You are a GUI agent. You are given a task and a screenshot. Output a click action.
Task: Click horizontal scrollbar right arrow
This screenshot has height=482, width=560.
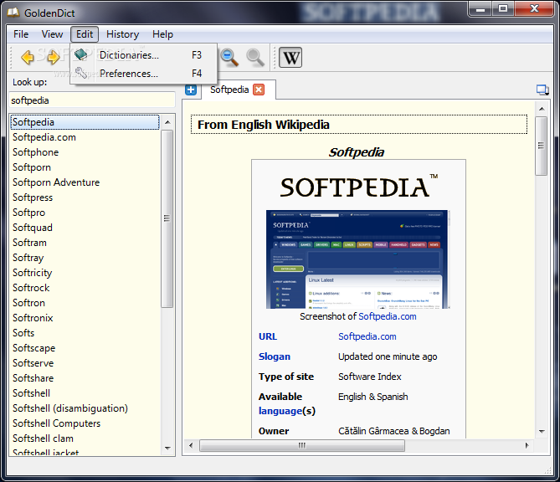[x=527, y=445]
